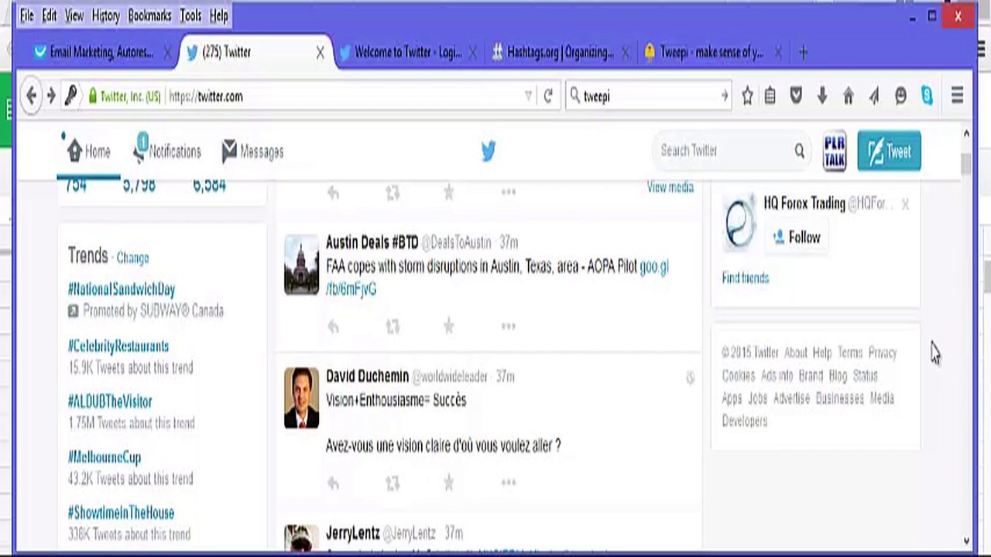The width and height of the screenshot is (991, 557).
Task: Click the browser home icon in the toolbar
Action: pos(849,96)
